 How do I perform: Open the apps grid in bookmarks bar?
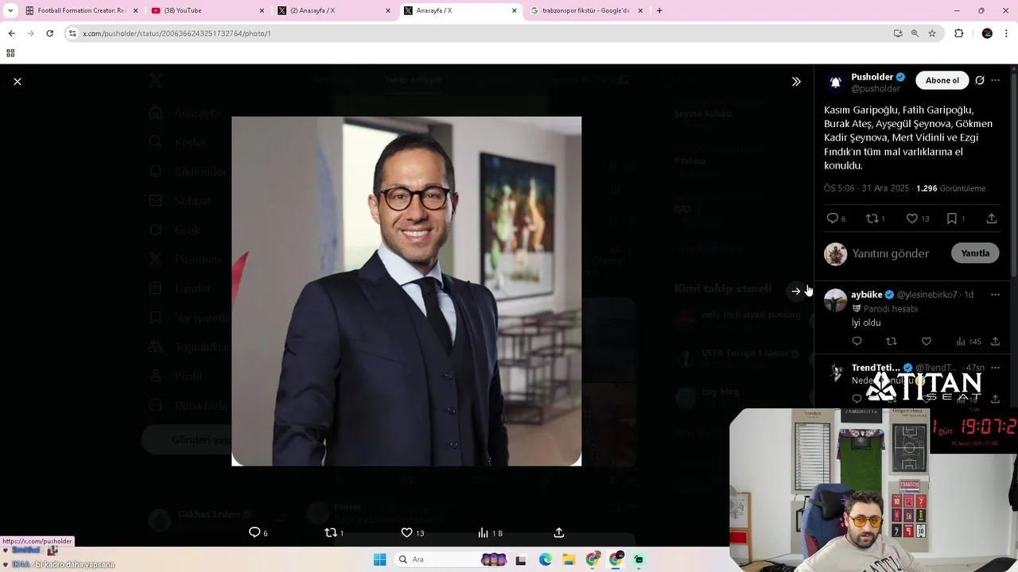click(10, 53)
